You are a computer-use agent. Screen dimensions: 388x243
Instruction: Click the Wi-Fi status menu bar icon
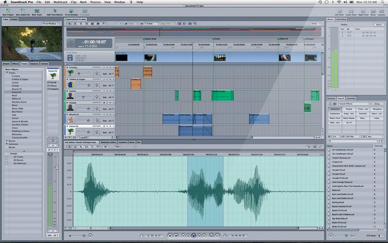339,2
